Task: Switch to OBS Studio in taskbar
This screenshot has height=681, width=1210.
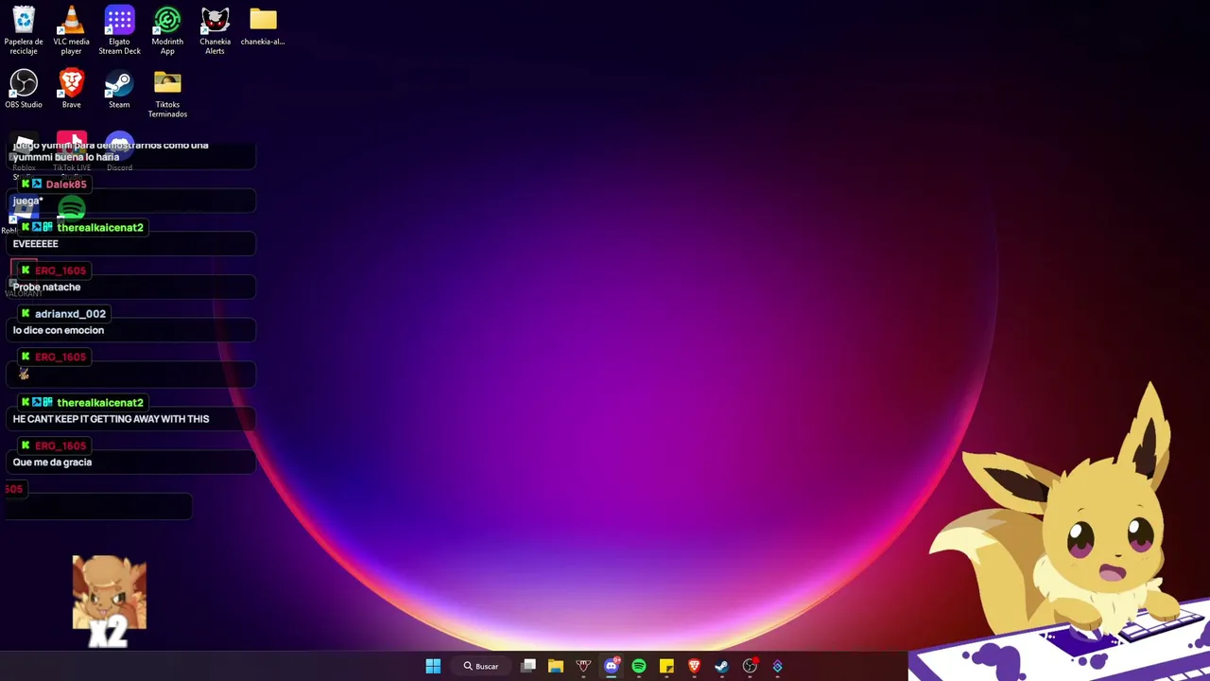Action: [750, 666]
